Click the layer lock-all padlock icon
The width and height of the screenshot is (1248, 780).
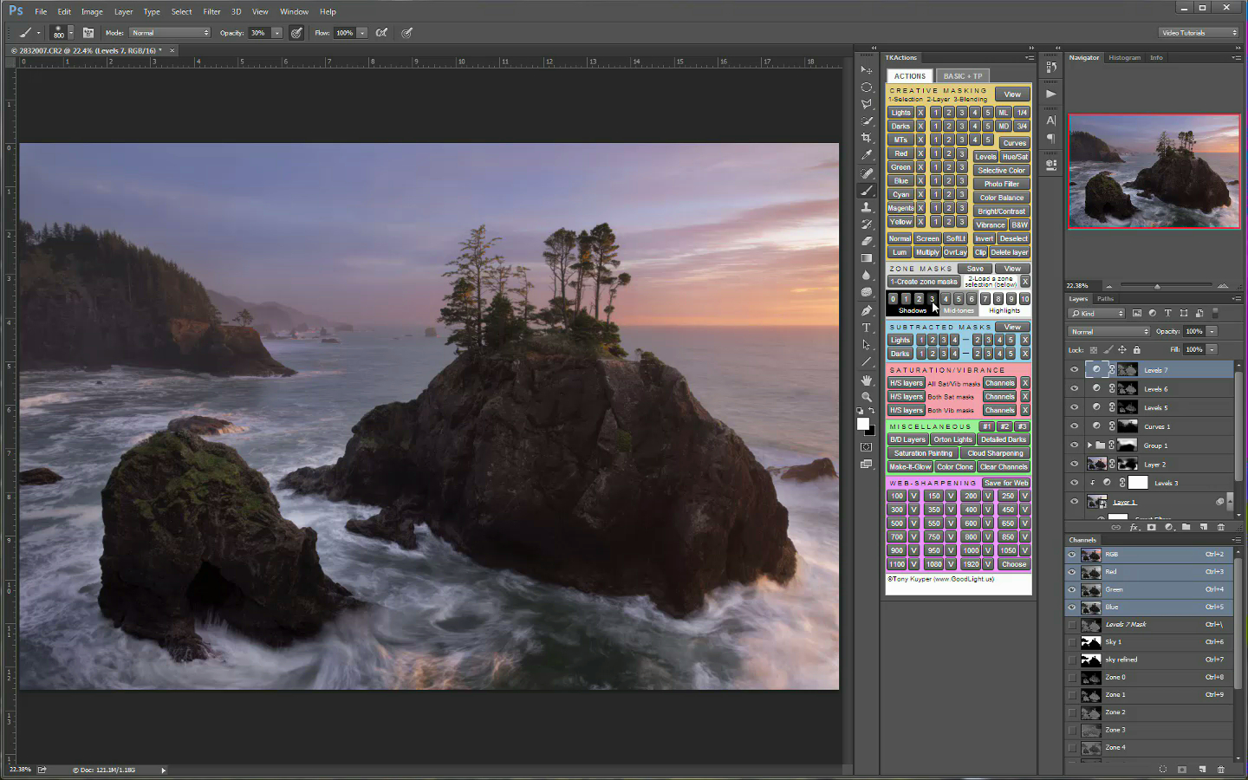(x=1136, y=350)
